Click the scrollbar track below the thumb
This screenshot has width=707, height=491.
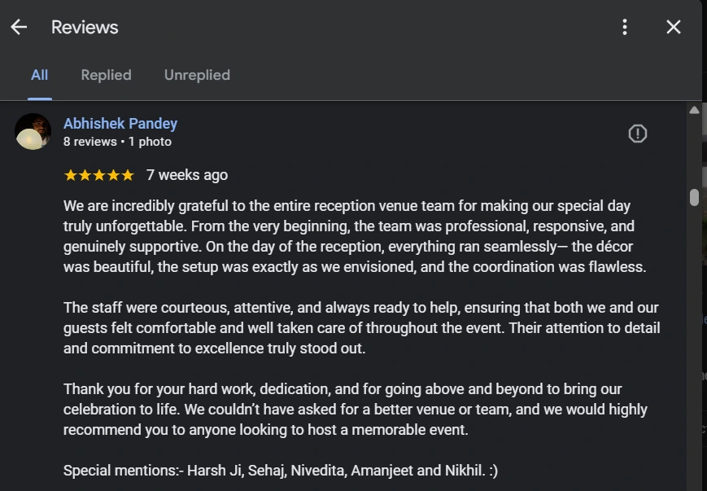694,342
